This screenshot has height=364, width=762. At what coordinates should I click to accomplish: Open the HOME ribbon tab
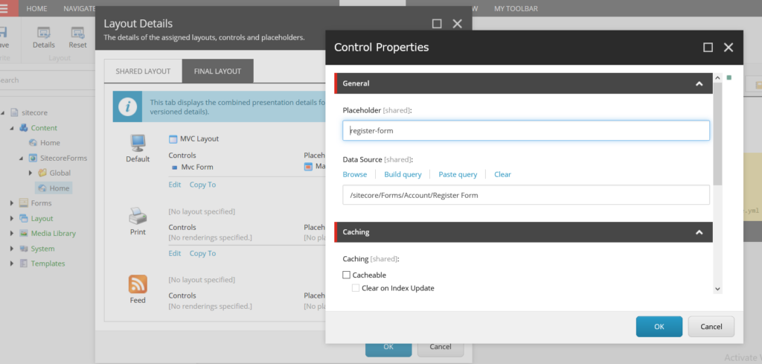[36, 9]
